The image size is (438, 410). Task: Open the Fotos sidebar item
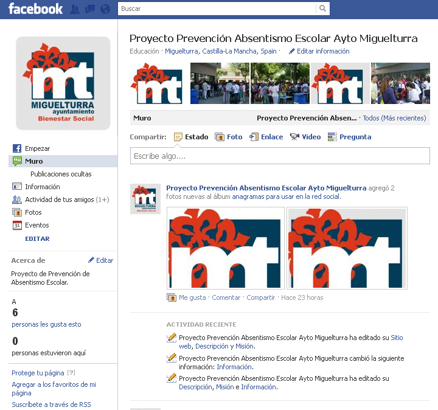(x=33, y=212)
